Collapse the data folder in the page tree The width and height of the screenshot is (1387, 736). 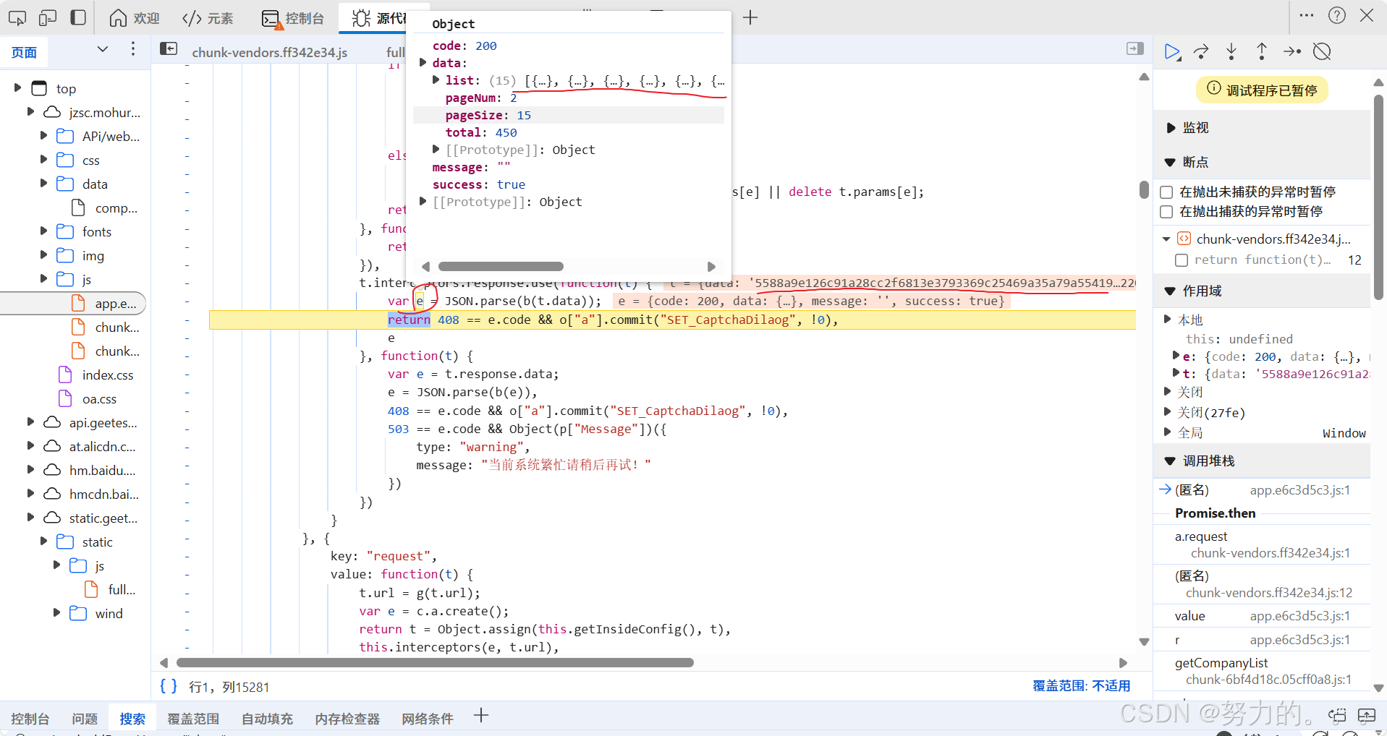43,184
